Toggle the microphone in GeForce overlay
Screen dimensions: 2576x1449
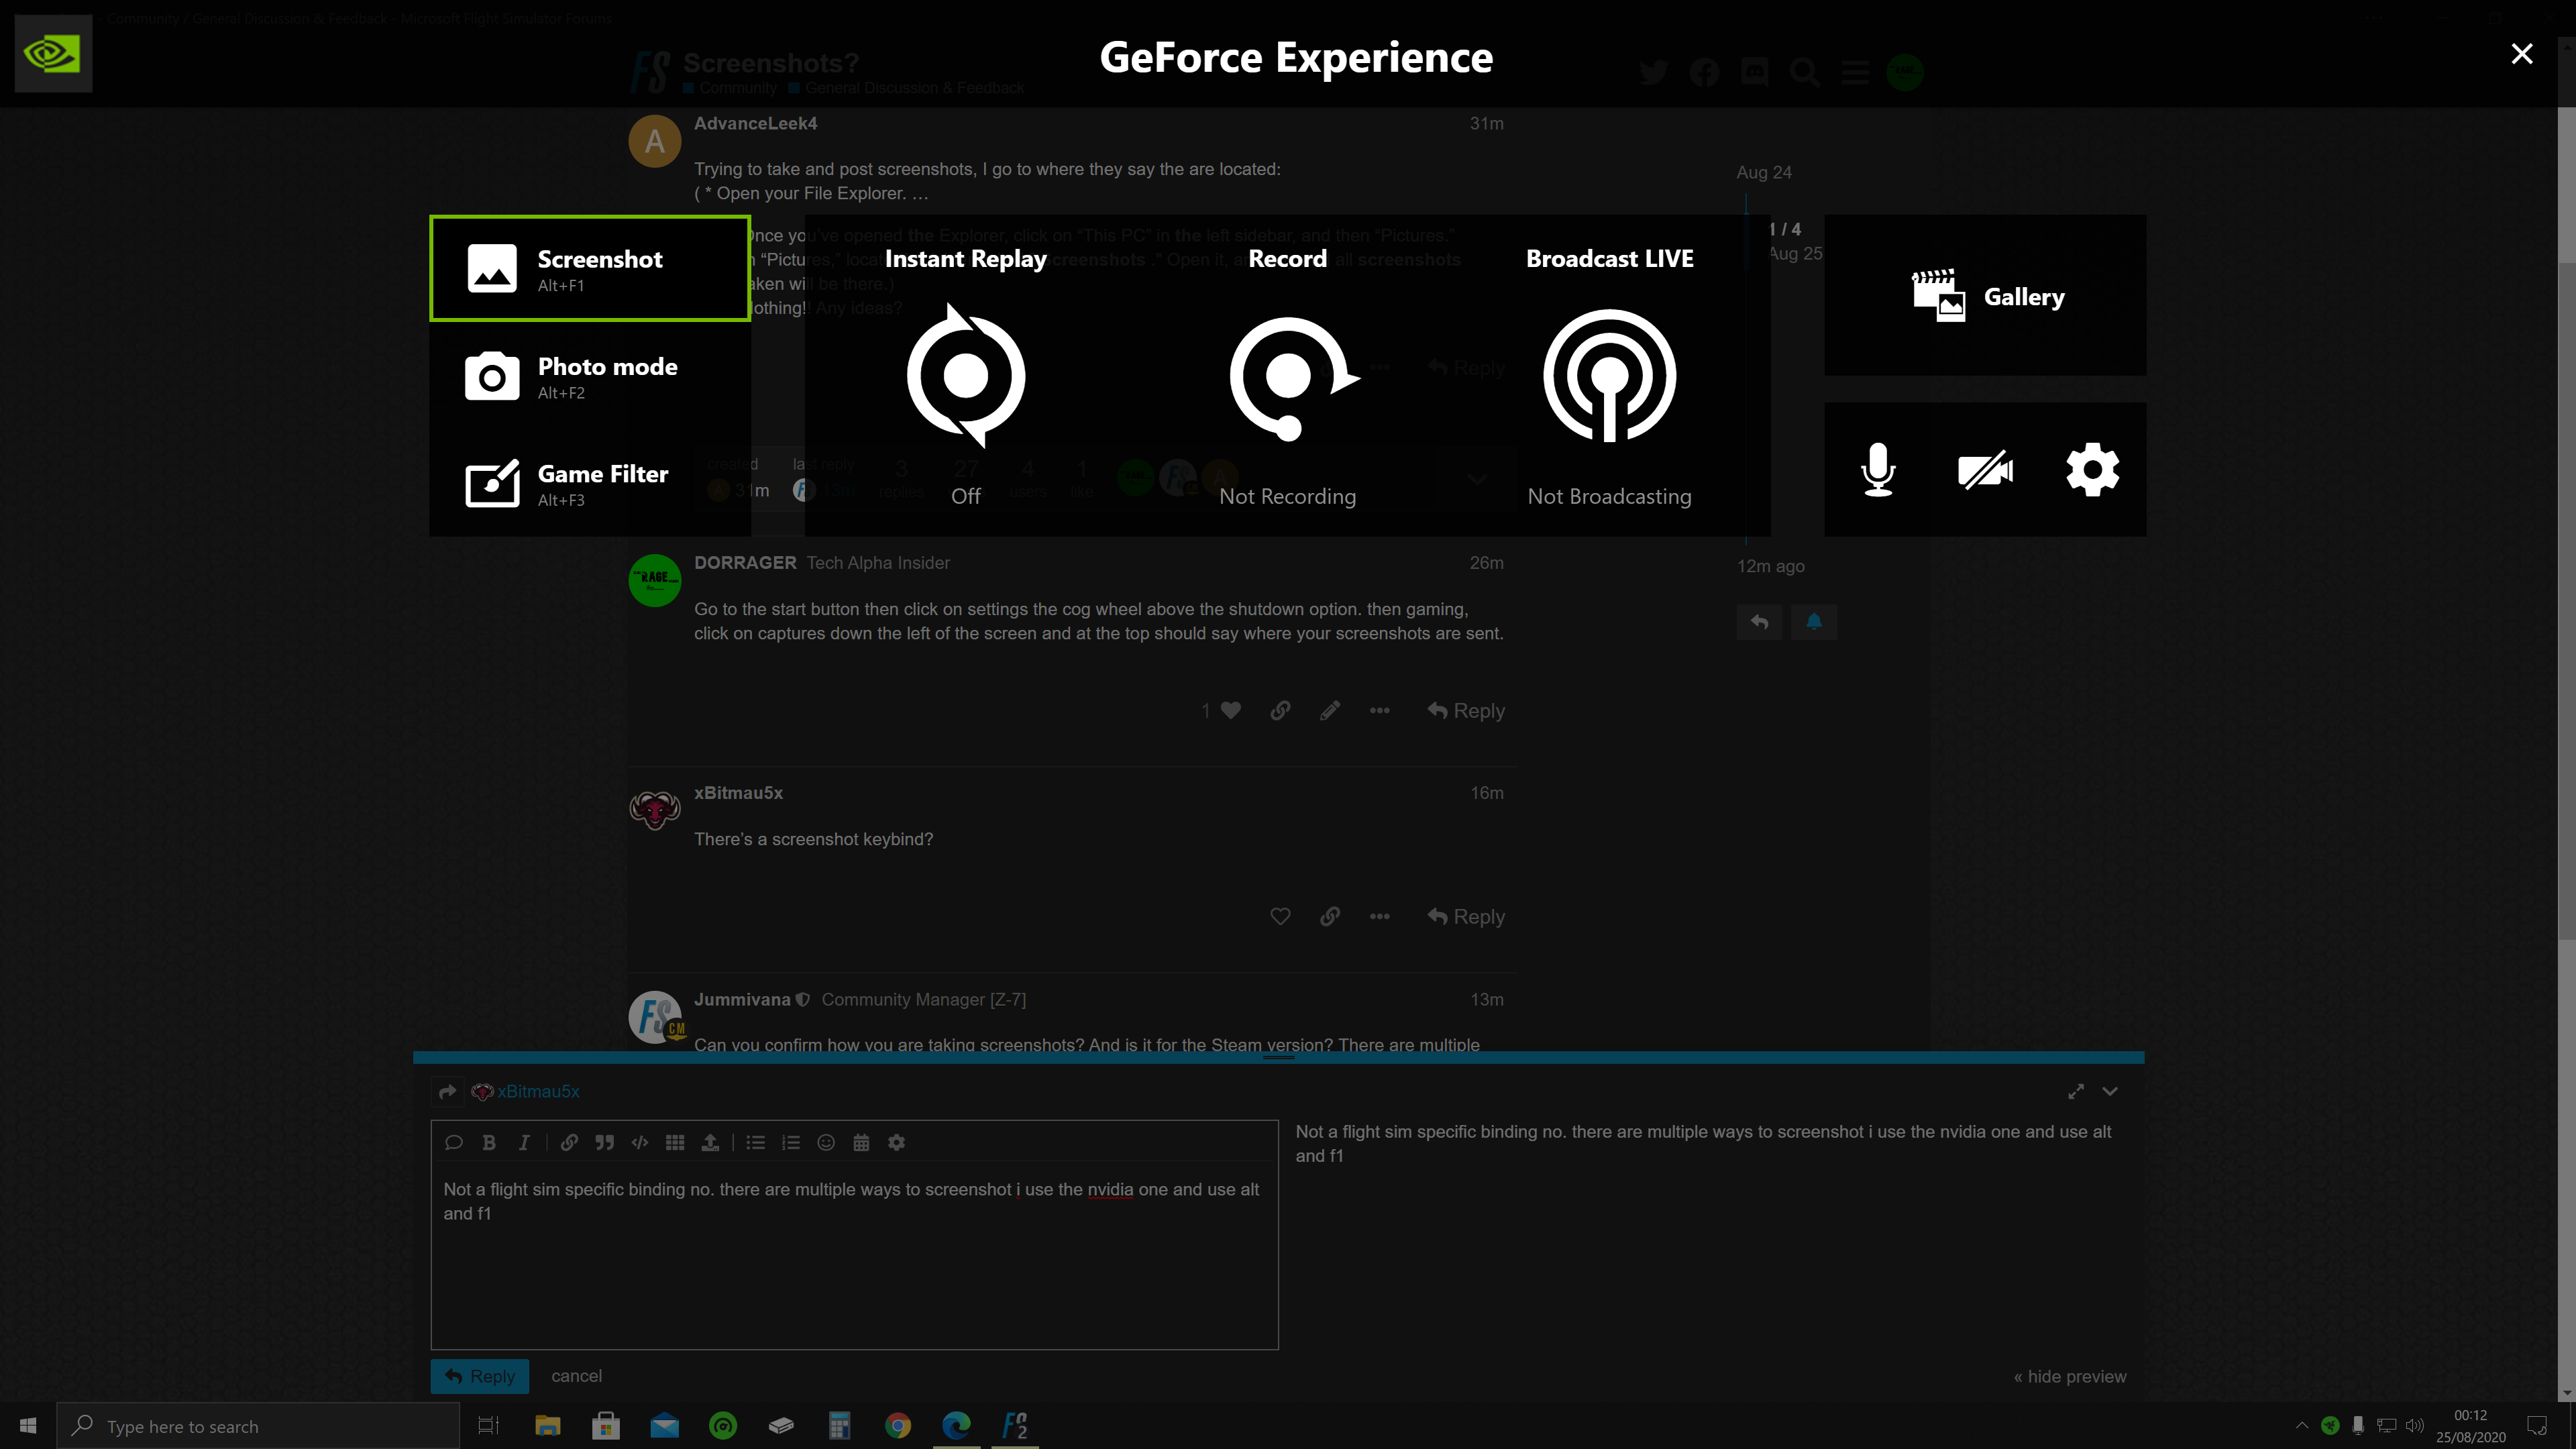(x=1878, y=469)
